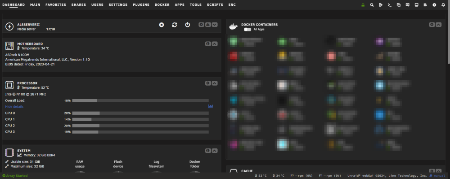Open the web terminal icon
This screenshot has width=450, height=179.
click(389, 5)
